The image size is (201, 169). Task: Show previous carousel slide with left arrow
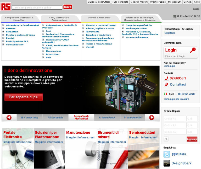(x=9, y=117)
